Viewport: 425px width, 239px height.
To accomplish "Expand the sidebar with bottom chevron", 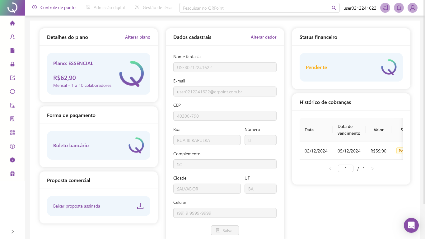I will pos(12,232).
